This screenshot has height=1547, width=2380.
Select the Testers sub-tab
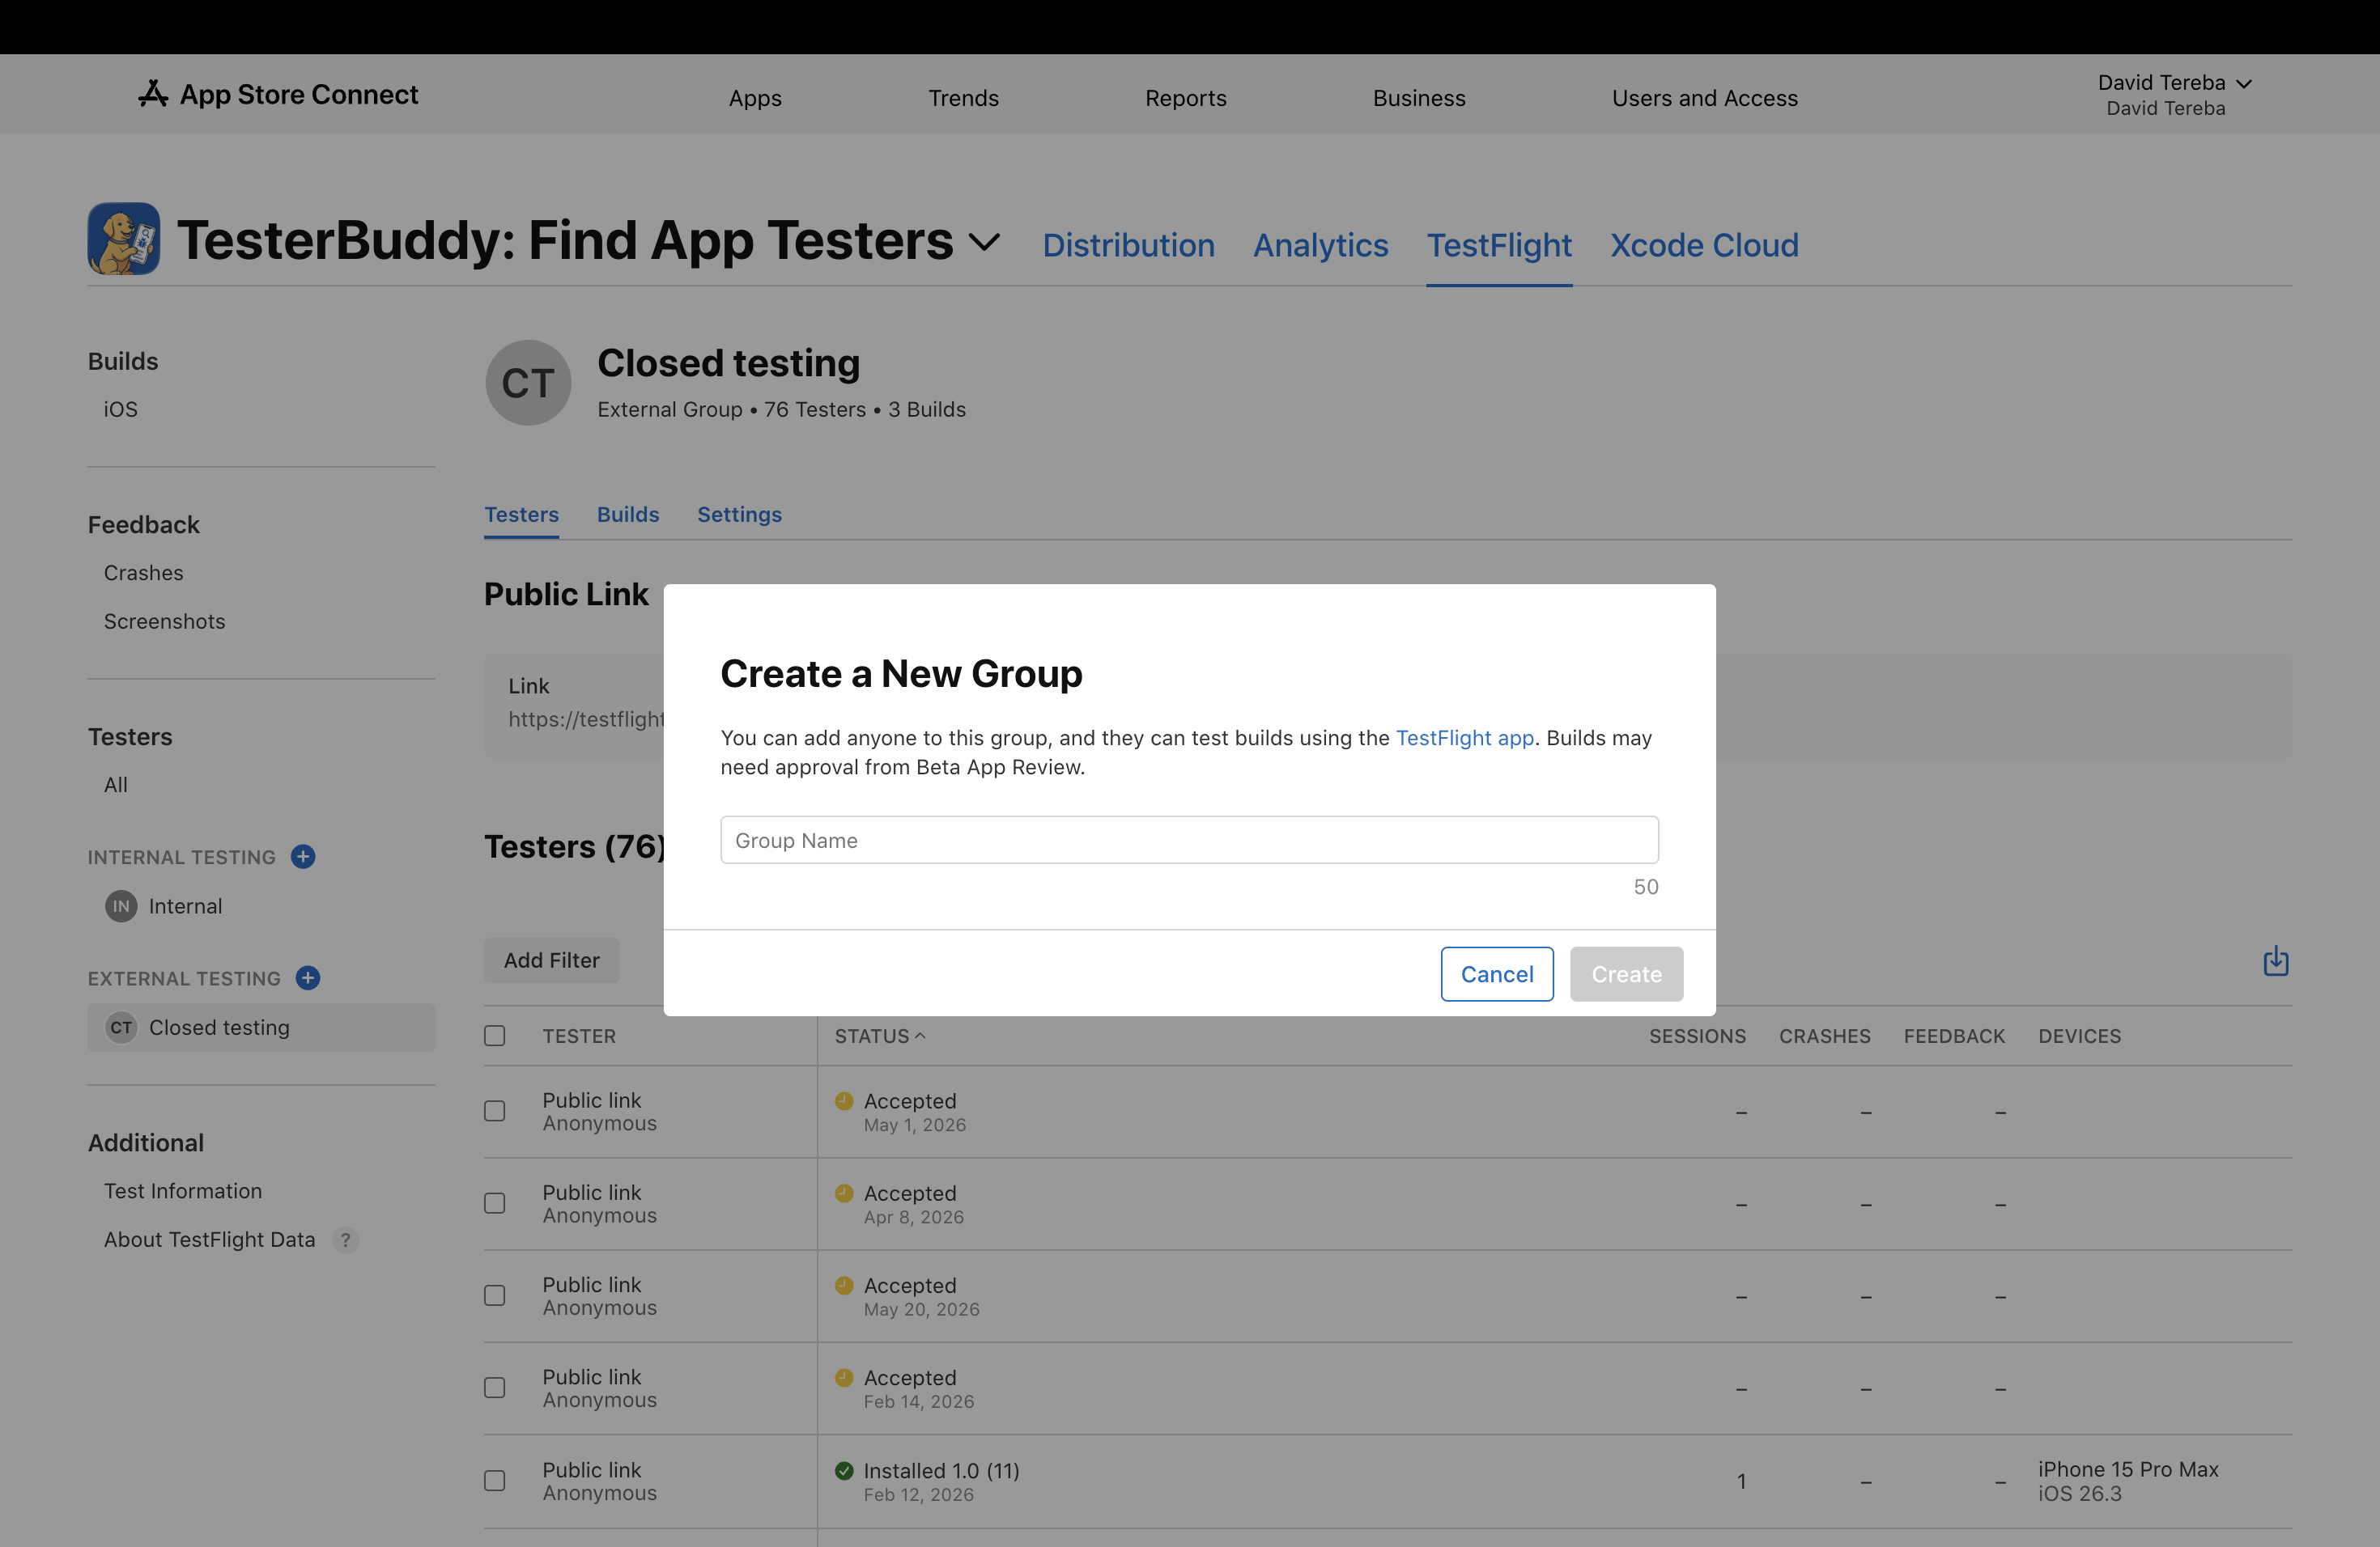(521, 515)
